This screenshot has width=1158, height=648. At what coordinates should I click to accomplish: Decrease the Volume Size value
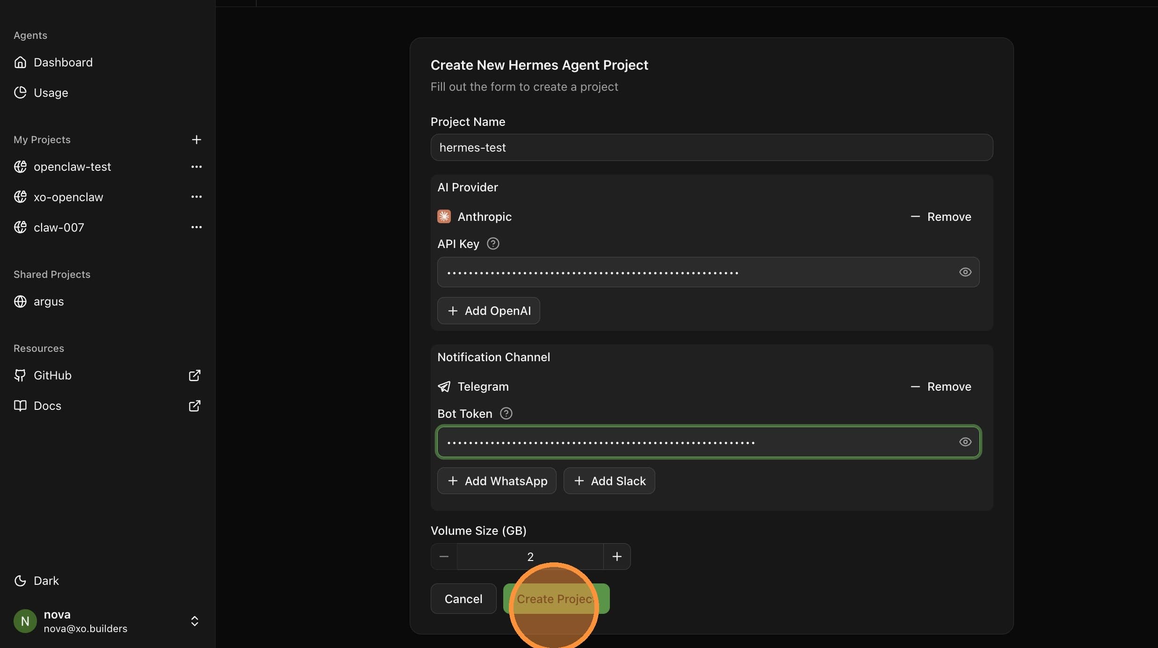(x=444, y=557)
